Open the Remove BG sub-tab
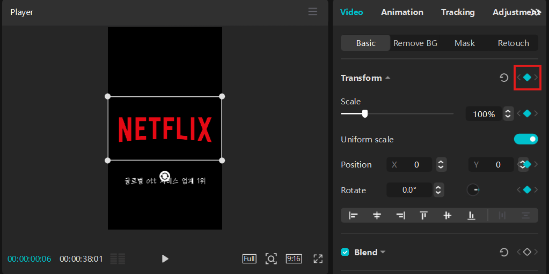549x274 pixels. tap(415, 43)
